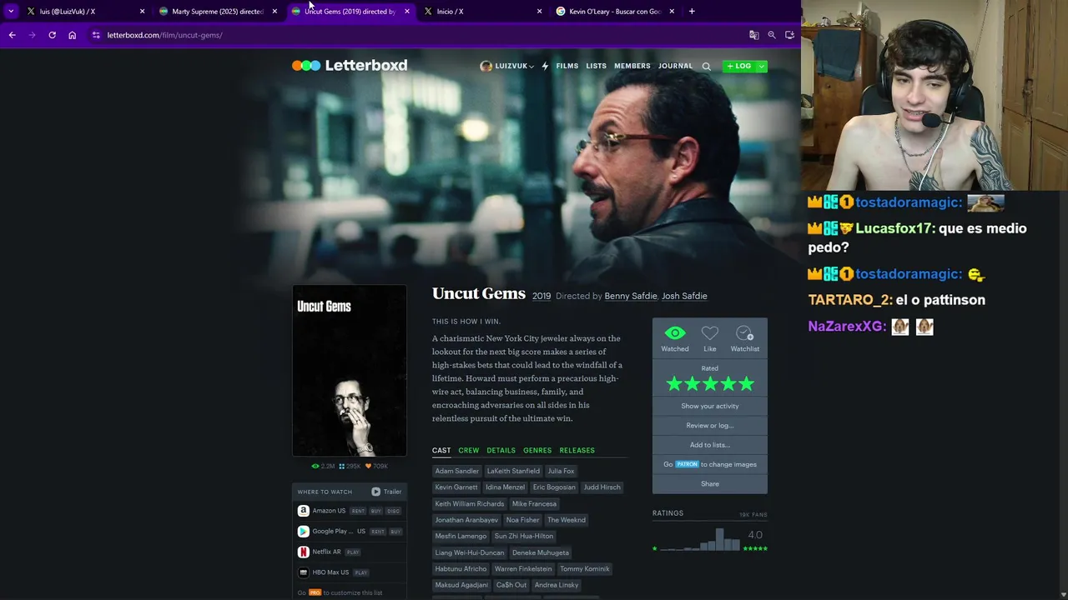Open the LISTS menu

(x=596, y=66)
